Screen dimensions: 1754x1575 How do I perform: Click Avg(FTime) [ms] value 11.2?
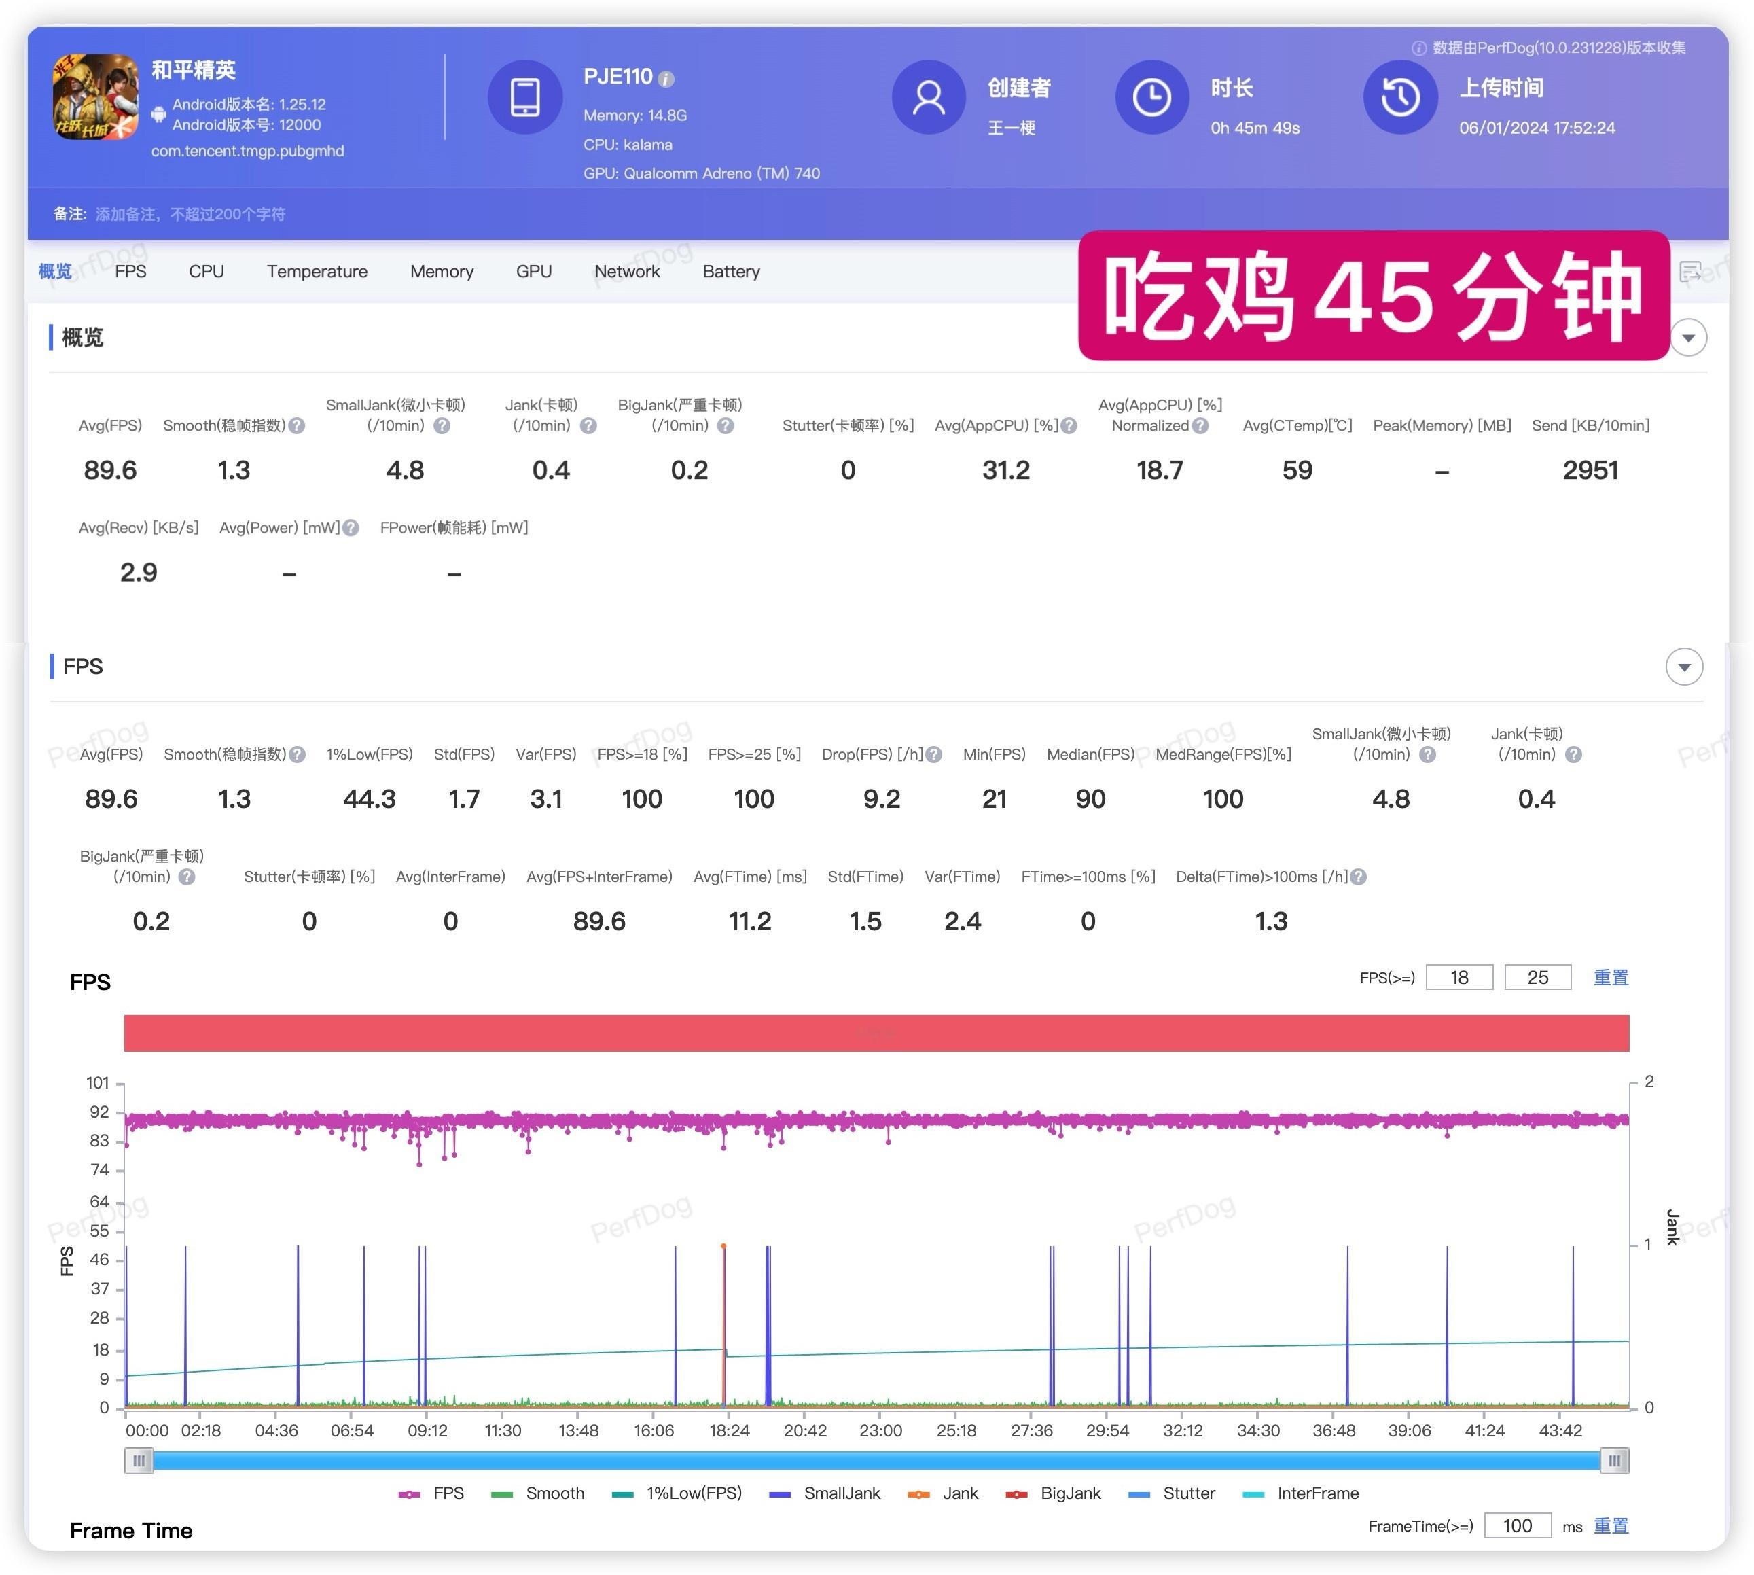(749, 921)
